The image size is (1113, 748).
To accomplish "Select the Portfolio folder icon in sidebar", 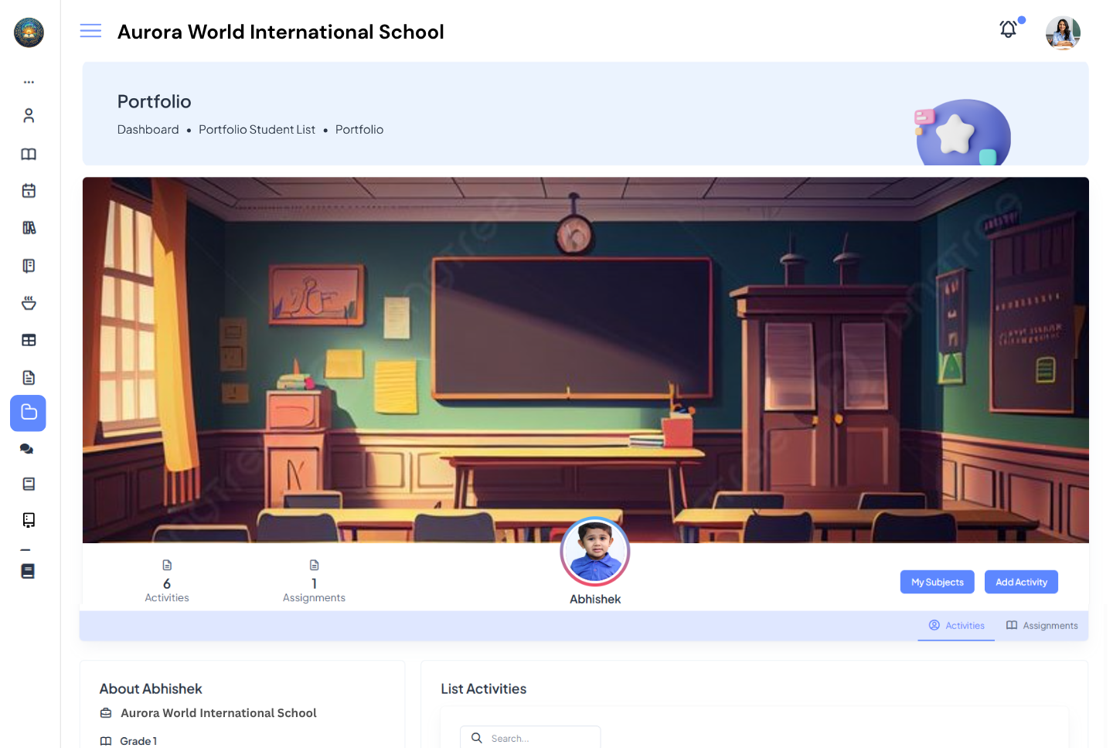I will point(28,413).
